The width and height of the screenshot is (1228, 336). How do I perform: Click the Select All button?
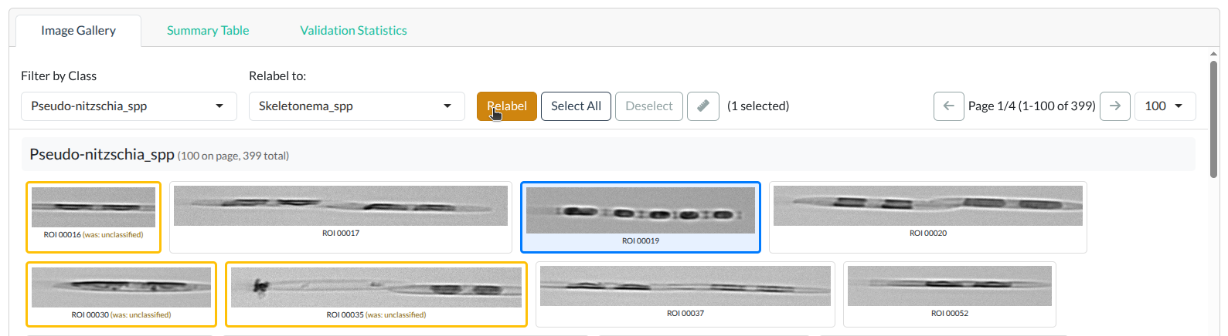pyautogui.click(x=576, y=106)
